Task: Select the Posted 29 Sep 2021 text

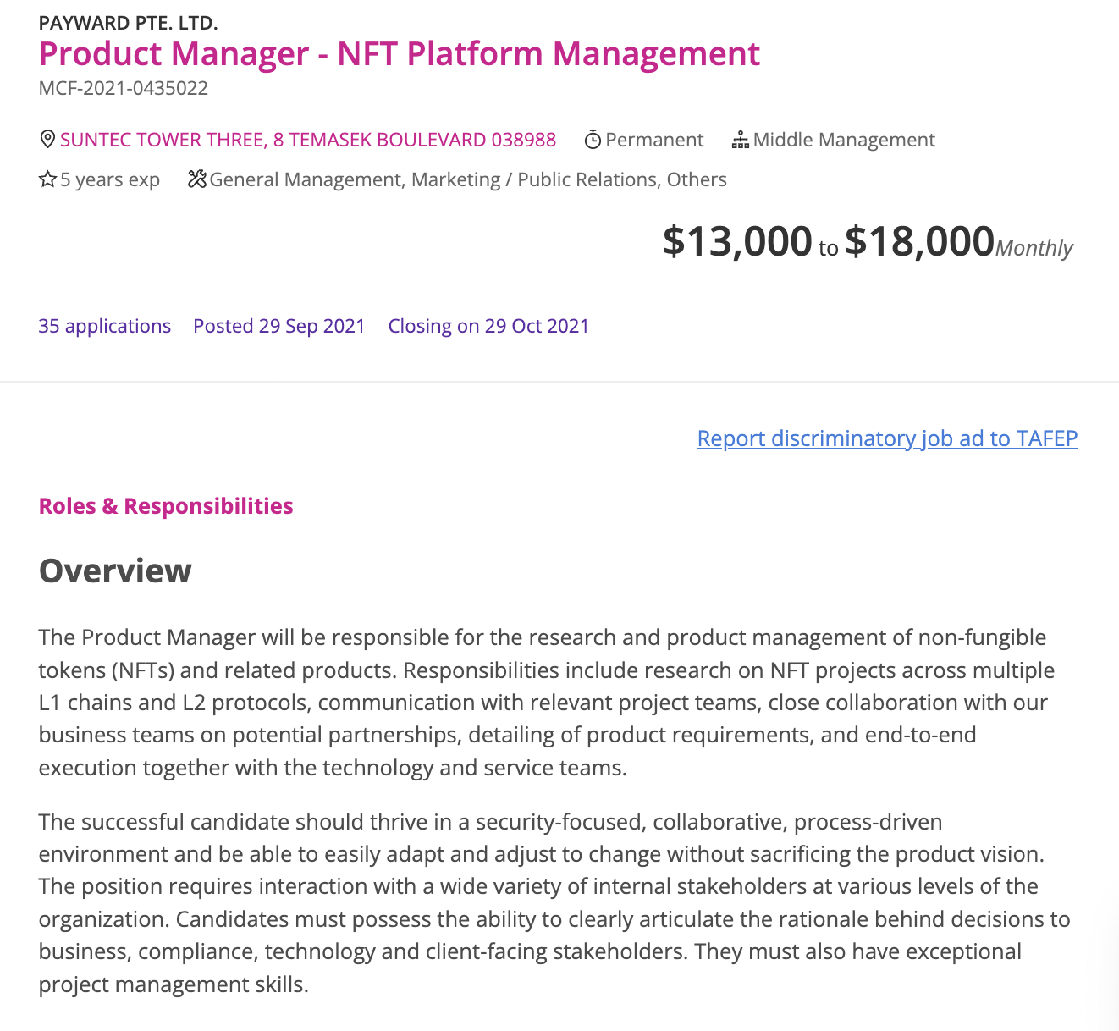Action: pos(279,326)
